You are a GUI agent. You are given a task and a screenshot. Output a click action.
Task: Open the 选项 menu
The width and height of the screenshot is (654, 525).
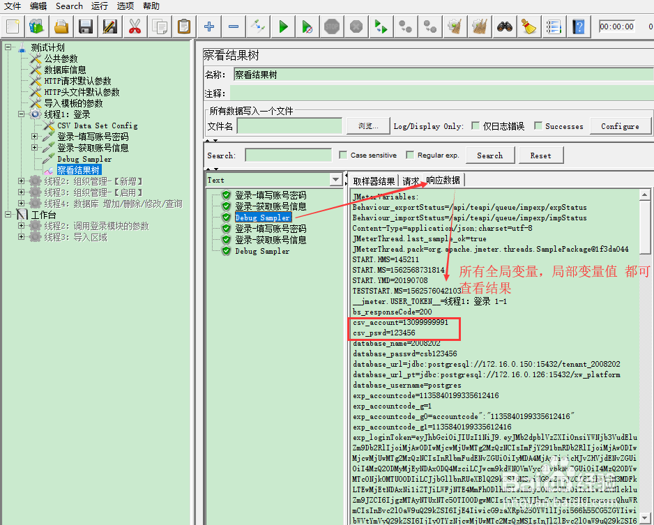pos(125,6)
